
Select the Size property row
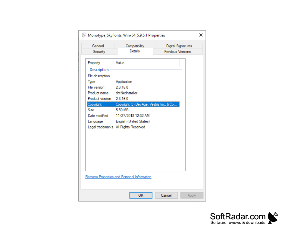[x=133, y=110]
